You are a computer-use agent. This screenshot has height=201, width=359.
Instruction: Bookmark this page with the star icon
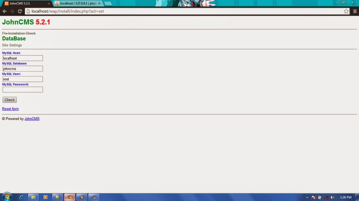(346, 11)
